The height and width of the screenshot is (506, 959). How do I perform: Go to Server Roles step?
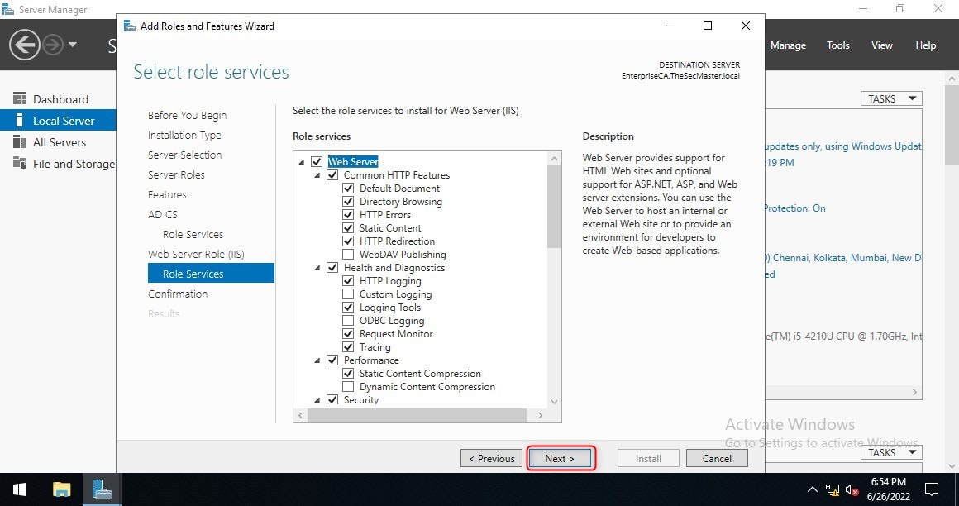(x=176, y=174)
